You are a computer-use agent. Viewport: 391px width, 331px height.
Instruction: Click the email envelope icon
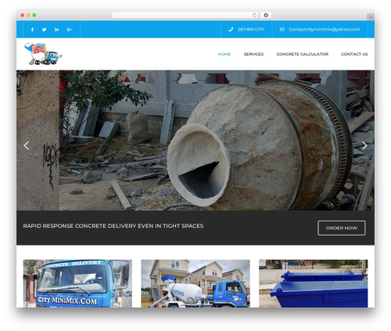click(x=282, y=30)
